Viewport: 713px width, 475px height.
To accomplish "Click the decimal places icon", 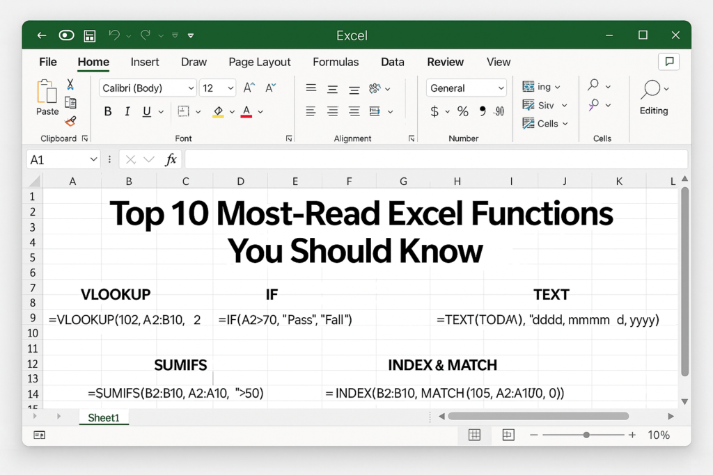I will click(x=499, y=111).
